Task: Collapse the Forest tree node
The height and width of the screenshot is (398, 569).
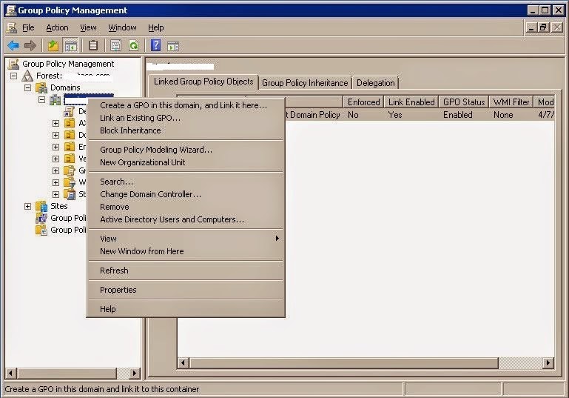Action: 14,76
